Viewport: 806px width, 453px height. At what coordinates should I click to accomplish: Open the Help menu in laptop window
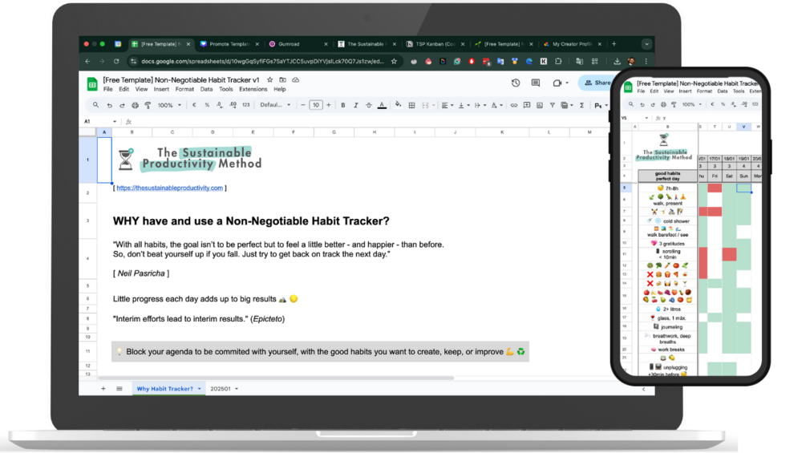click(280, 89)
